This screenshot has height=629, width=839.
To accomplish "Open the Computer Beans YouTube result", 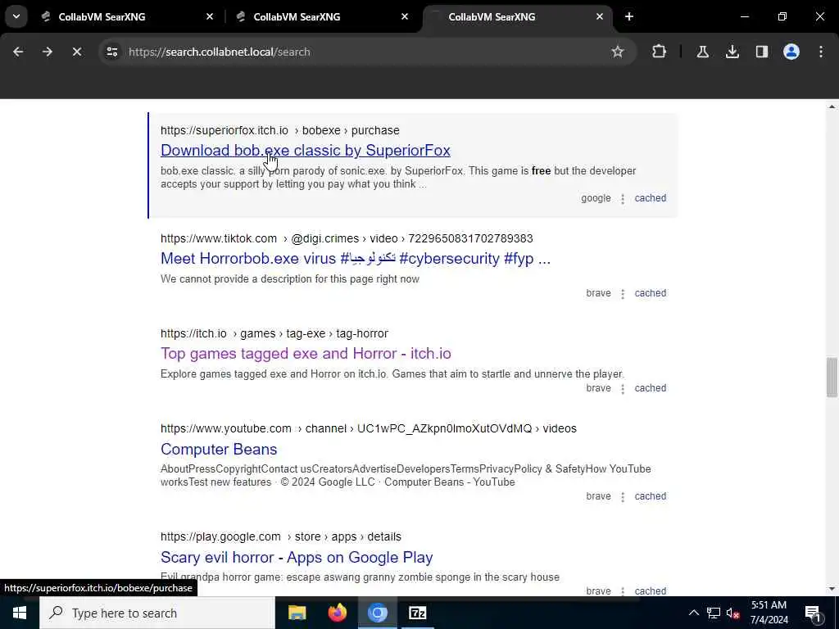I will coord(219,450).
